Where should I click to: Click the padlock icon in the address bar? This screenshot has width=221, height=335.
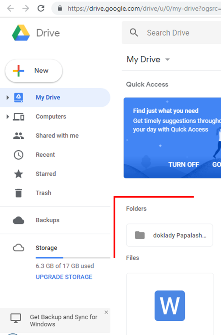click(60, 8)
